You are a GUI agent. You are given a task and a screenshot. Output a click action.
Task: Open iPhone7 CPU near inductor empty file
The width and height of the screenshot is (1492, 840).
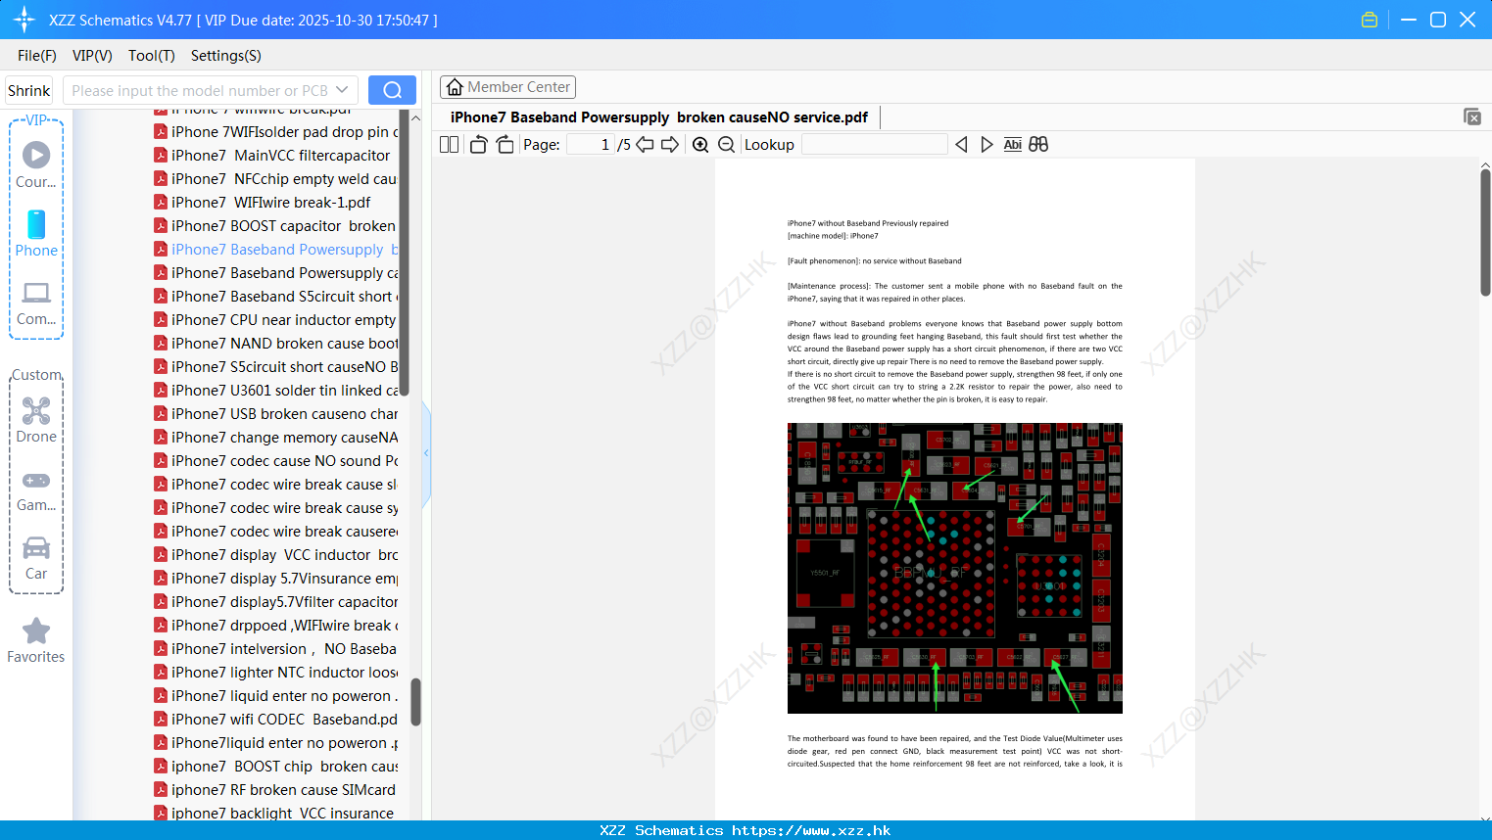coord(275,320)
